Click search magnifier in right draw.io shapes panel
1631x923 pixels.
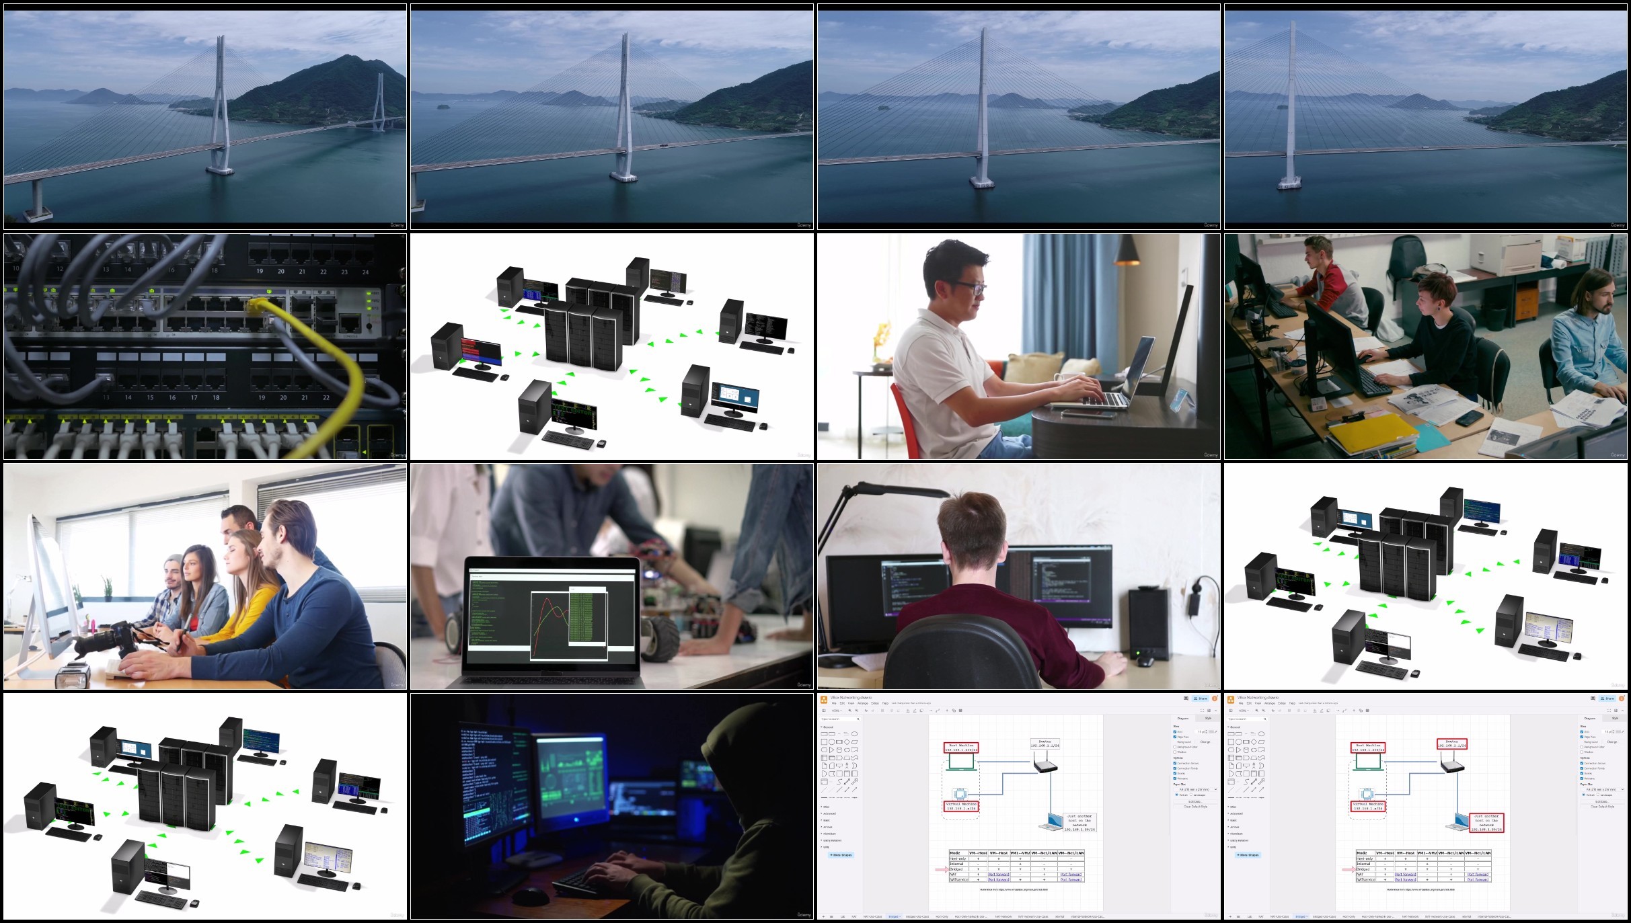pos(1265,719)
